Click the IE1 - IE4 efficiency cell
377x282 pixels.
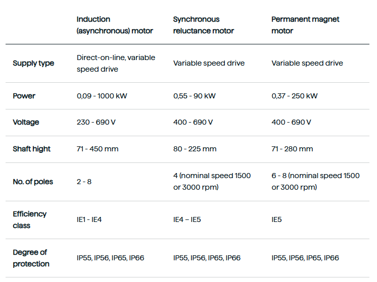(89, 219)
